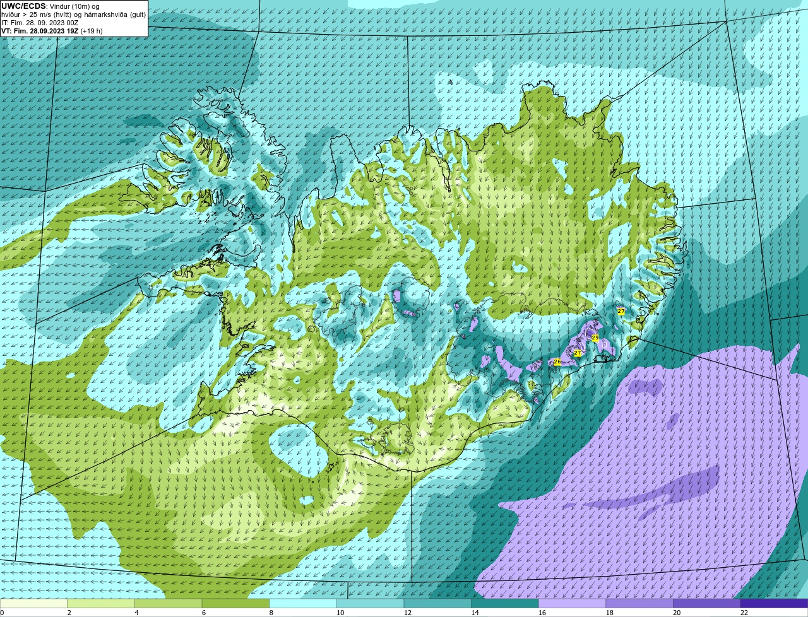This screenshot has height=617, width=808.
Task: Click the '2' label on the wind scale
Action: (69, 613)
